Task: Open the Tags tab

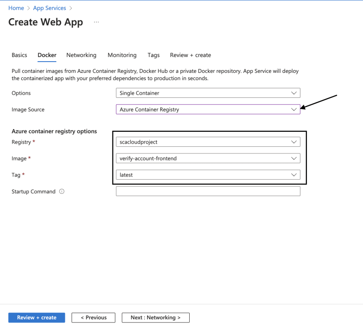Action: point(153,55)
